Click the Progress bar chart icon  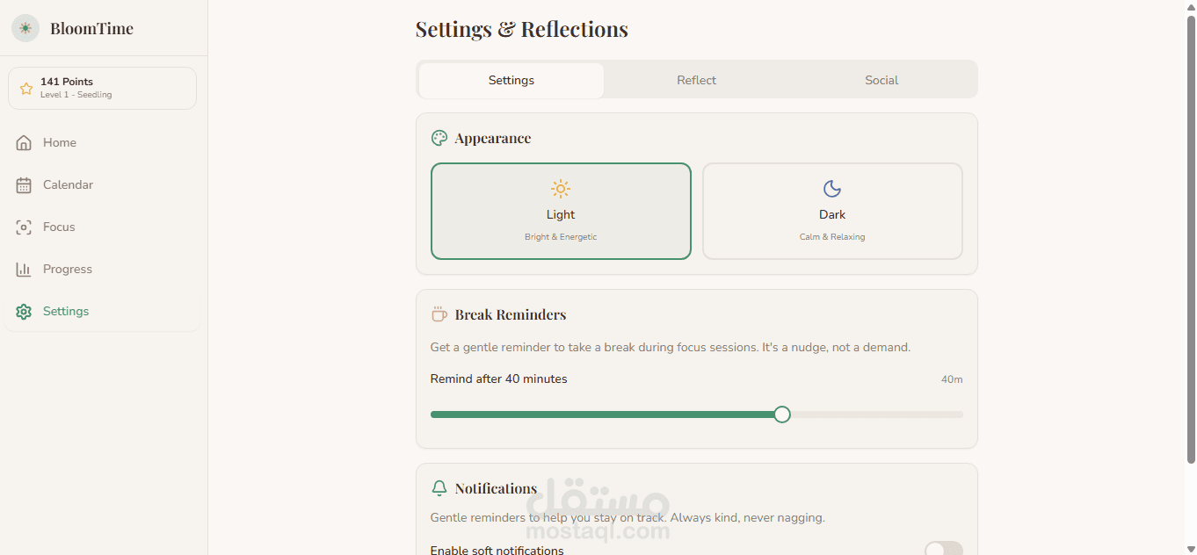tap(24, 269)
